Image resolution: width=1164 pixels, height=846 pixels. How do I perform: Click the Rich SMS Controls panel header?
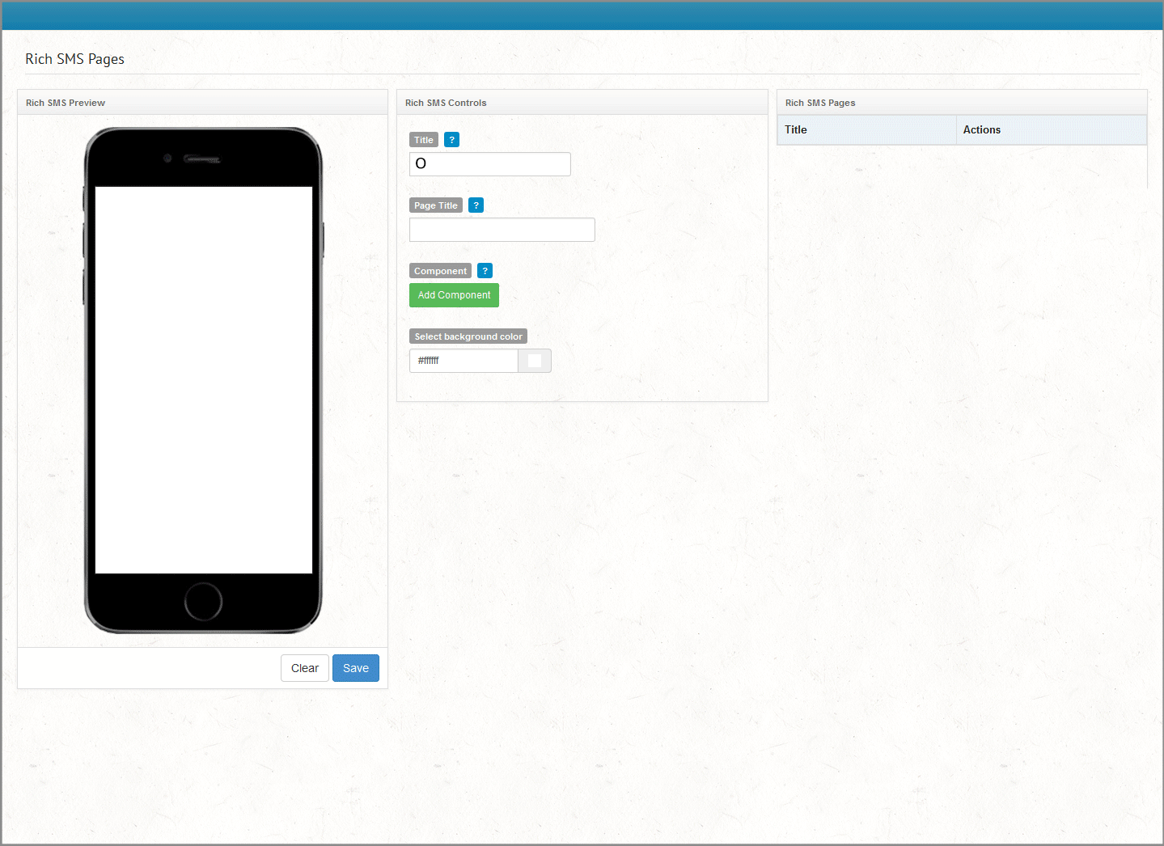click(x=446, y=103)
